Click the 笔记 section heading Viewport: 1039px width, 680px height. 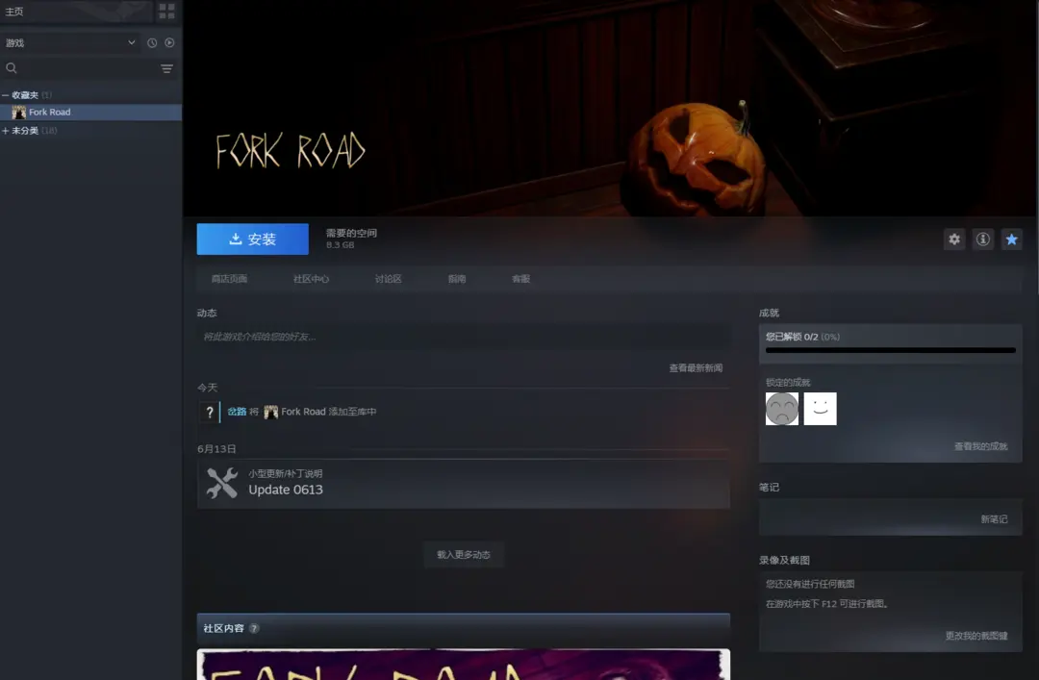pyautogui.click(x=770, y=487)
